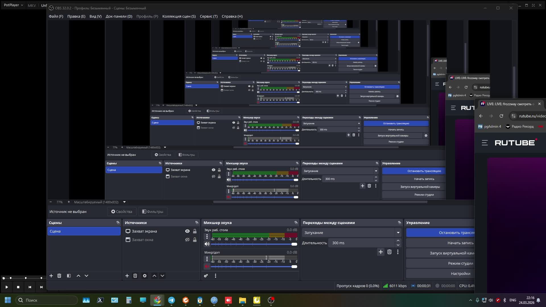Open advanced audio properties gears icon
546x307 pixels.
point(206,276)
